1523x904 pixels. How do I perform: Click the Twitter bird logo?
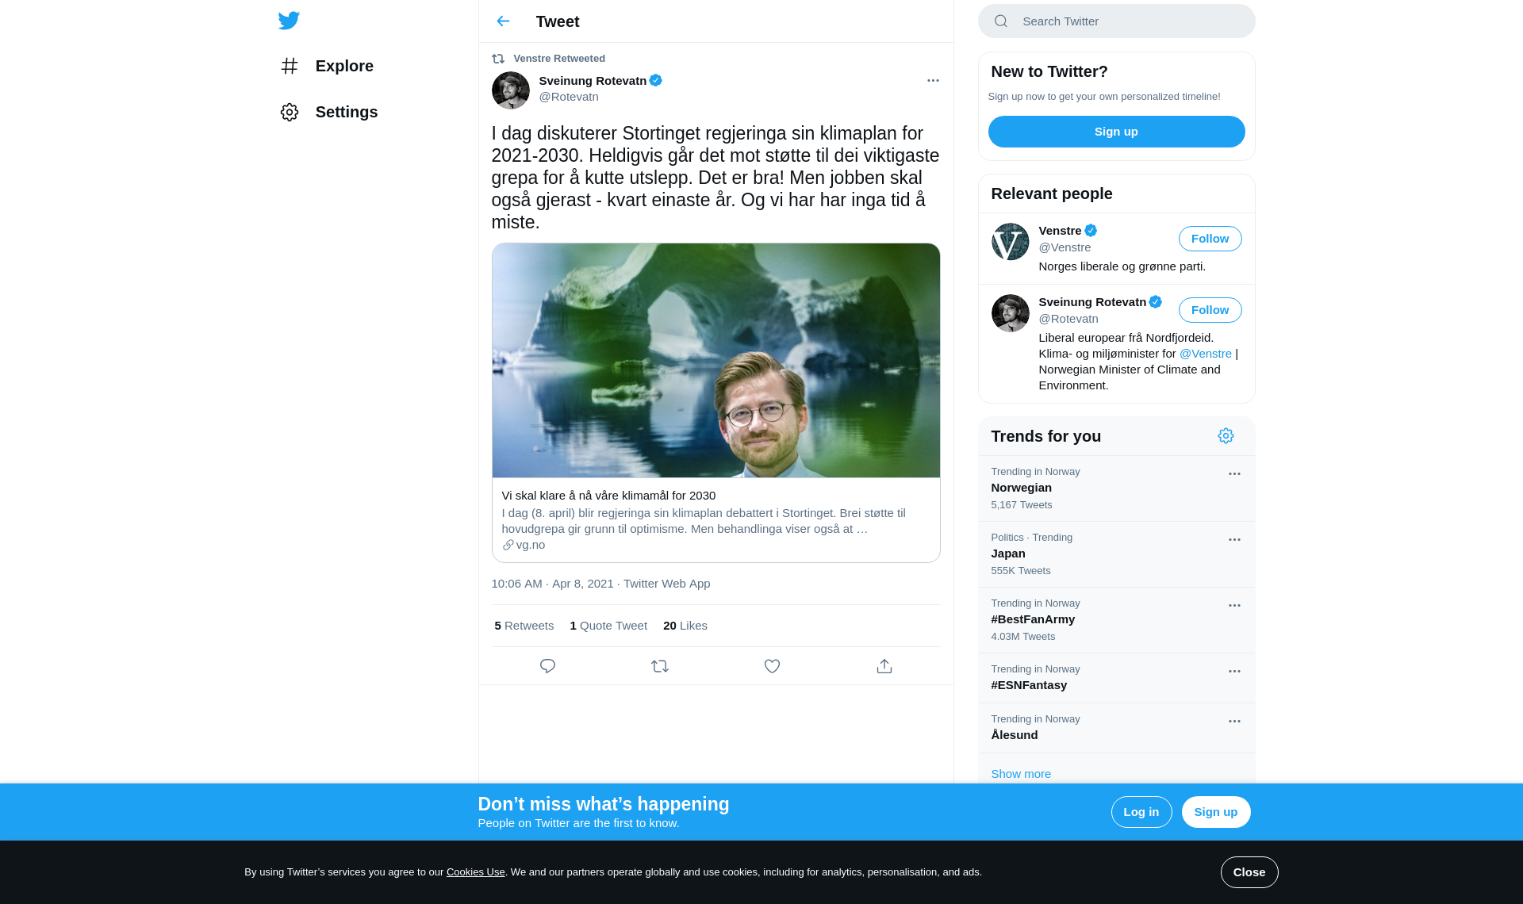click(289, 21)
